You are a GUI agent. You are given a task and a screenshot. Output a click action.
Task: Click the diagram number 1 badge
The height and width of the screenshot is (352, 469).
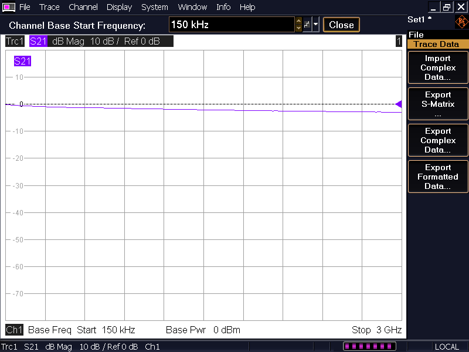pos(399,42)
